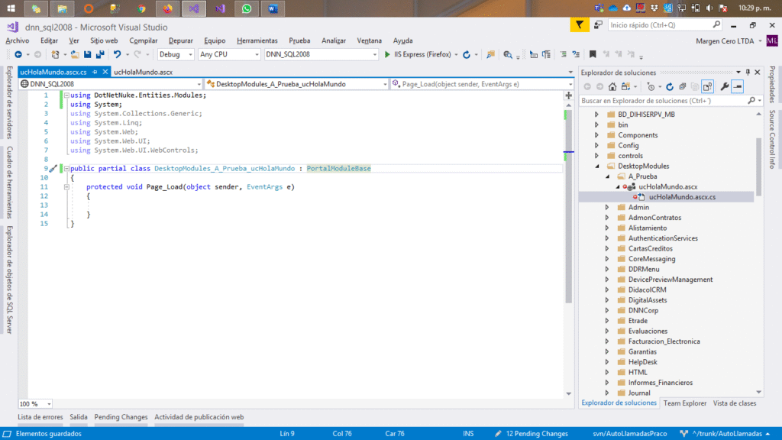Open WhatsApp from the Windows taskbar

click(x=247, y=8)
